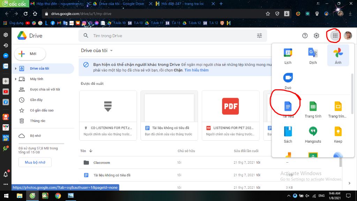Open Google Keep app
The height and width of the screenshot is (201, 357).
pos(338,134)
